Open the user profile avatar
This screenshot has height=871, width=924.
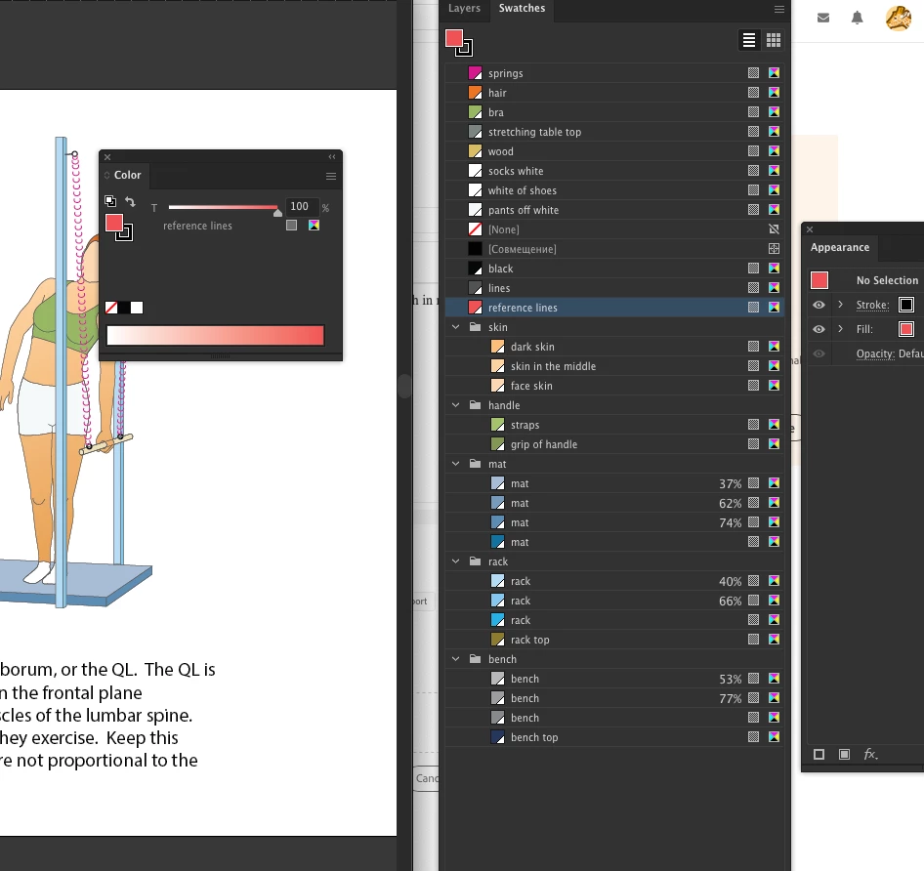(899, 18)
